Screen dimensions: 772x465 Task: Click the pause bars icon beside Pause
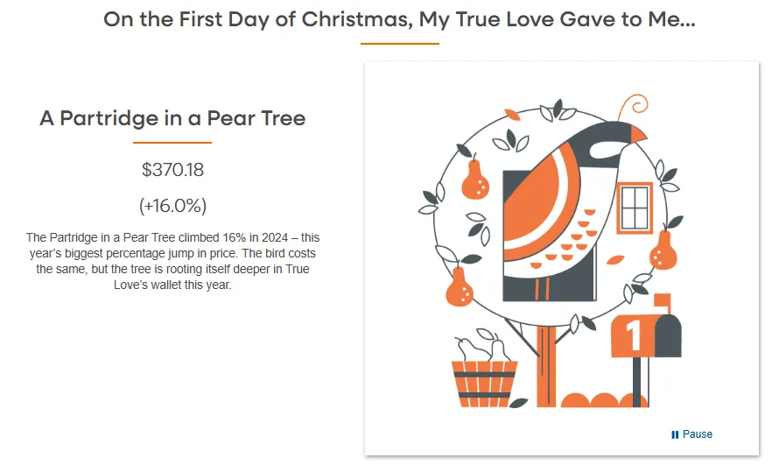point(675,434)
